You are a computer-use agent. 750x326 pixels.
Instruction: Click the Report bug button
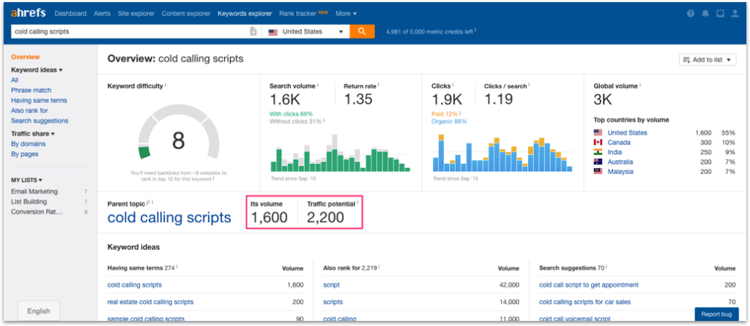tap(716, 314)
